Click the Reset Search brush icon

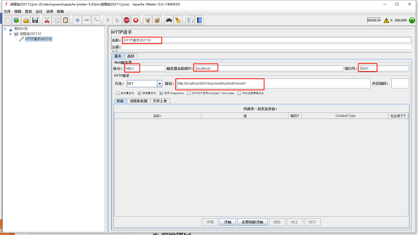(x=178, y=20)
